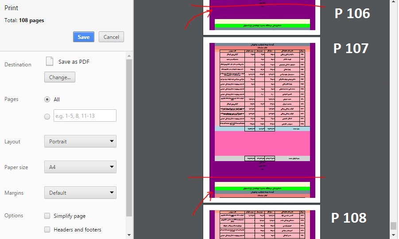The image size is (399, 239).
Task: Click the Layout label
Action: point(12,142)
